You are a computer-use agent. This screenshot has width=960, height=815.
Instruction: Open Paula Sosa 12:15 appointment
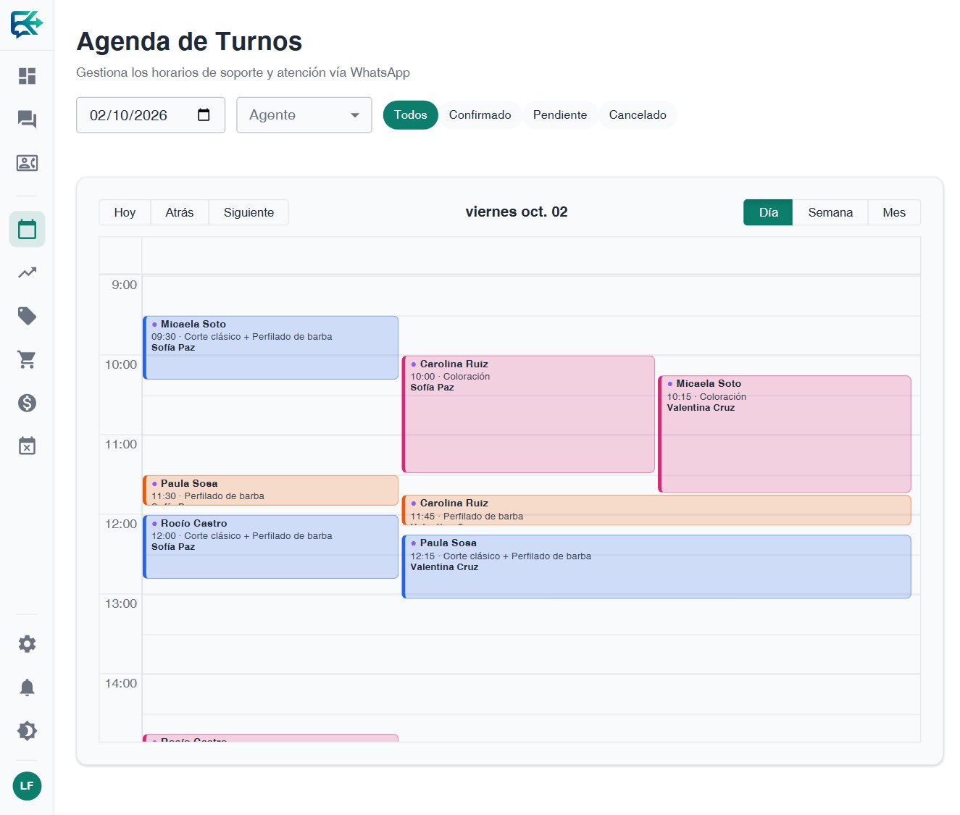coord(656,567)
